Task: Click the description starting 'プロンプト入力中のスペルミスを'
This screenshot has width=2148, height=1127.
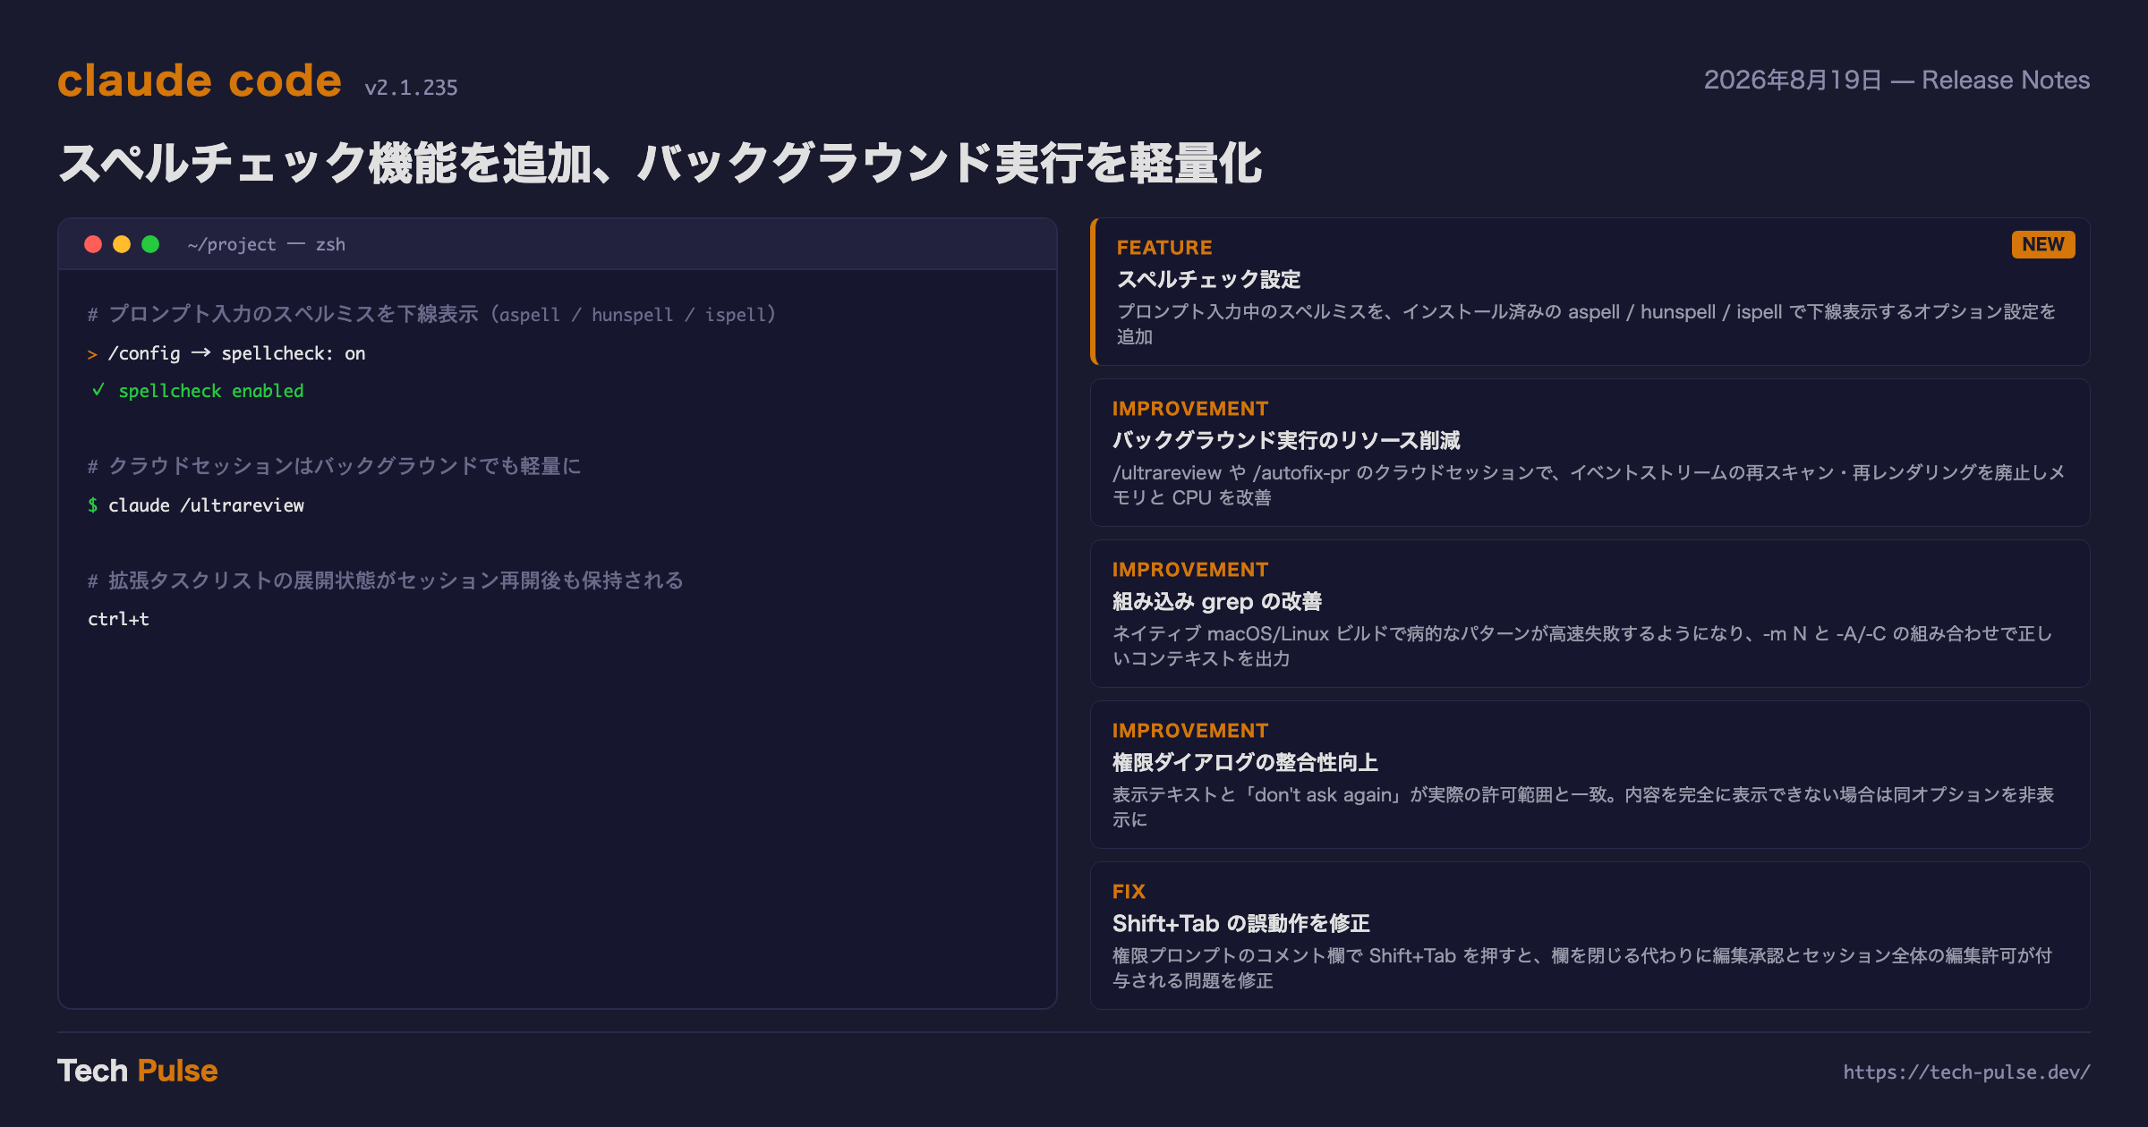Action: pos(1586,324)
